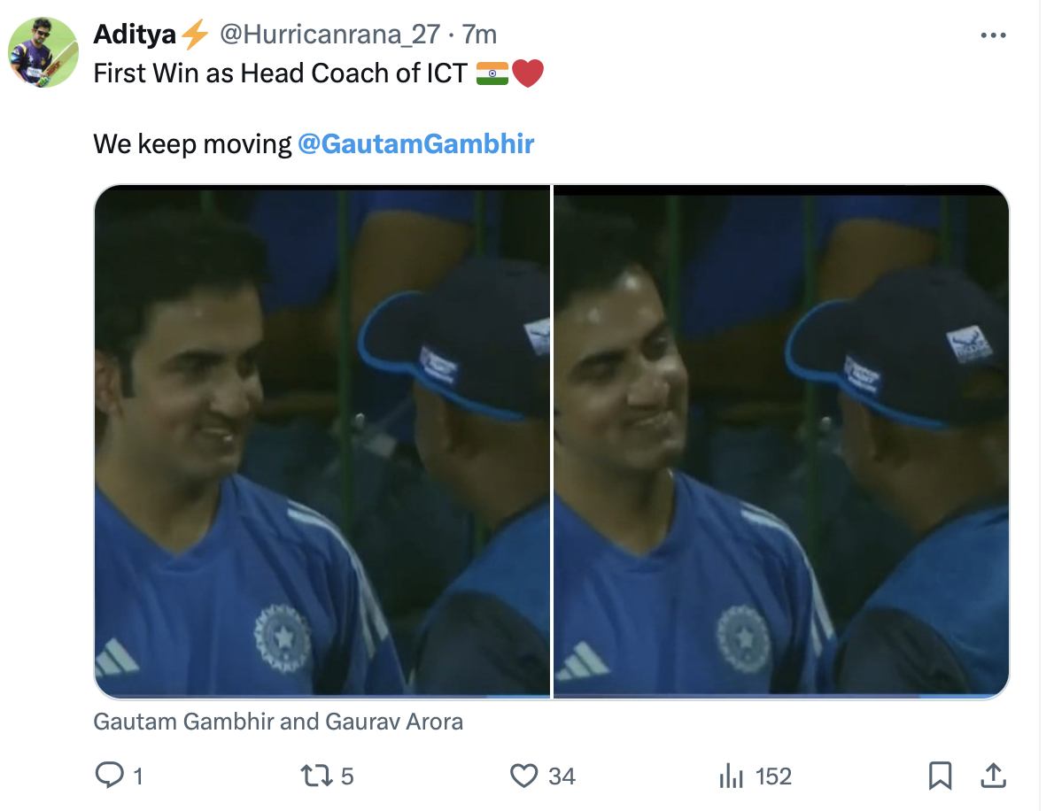The image size is (1054, 811).
Task: Open Aditya's profile picture avatar
Action: click(x=44, y=51)
